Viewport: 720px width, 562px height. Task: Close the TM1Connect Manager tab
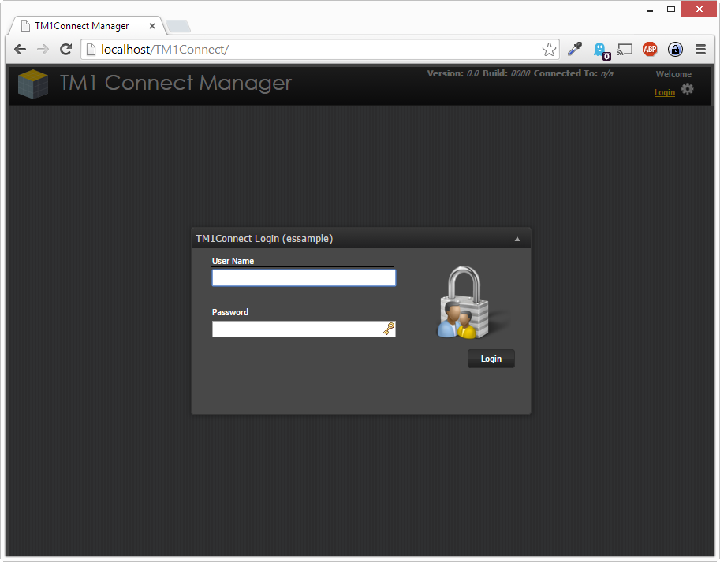point(152,26)
